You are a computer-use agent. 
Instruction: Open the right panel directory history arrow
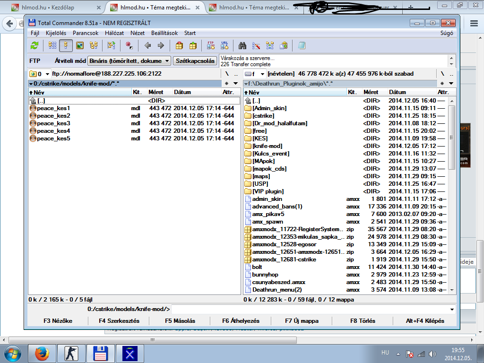[x=451, y=84]
